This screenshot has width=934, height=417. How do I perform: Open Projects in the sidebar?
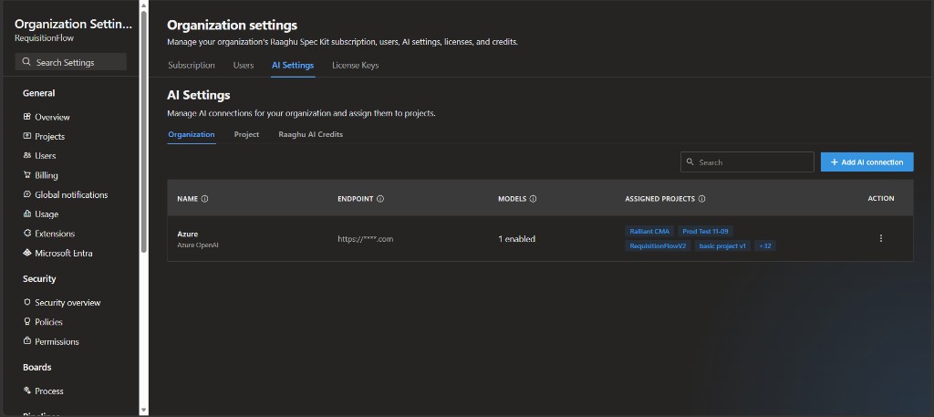(x=50, y=137)
